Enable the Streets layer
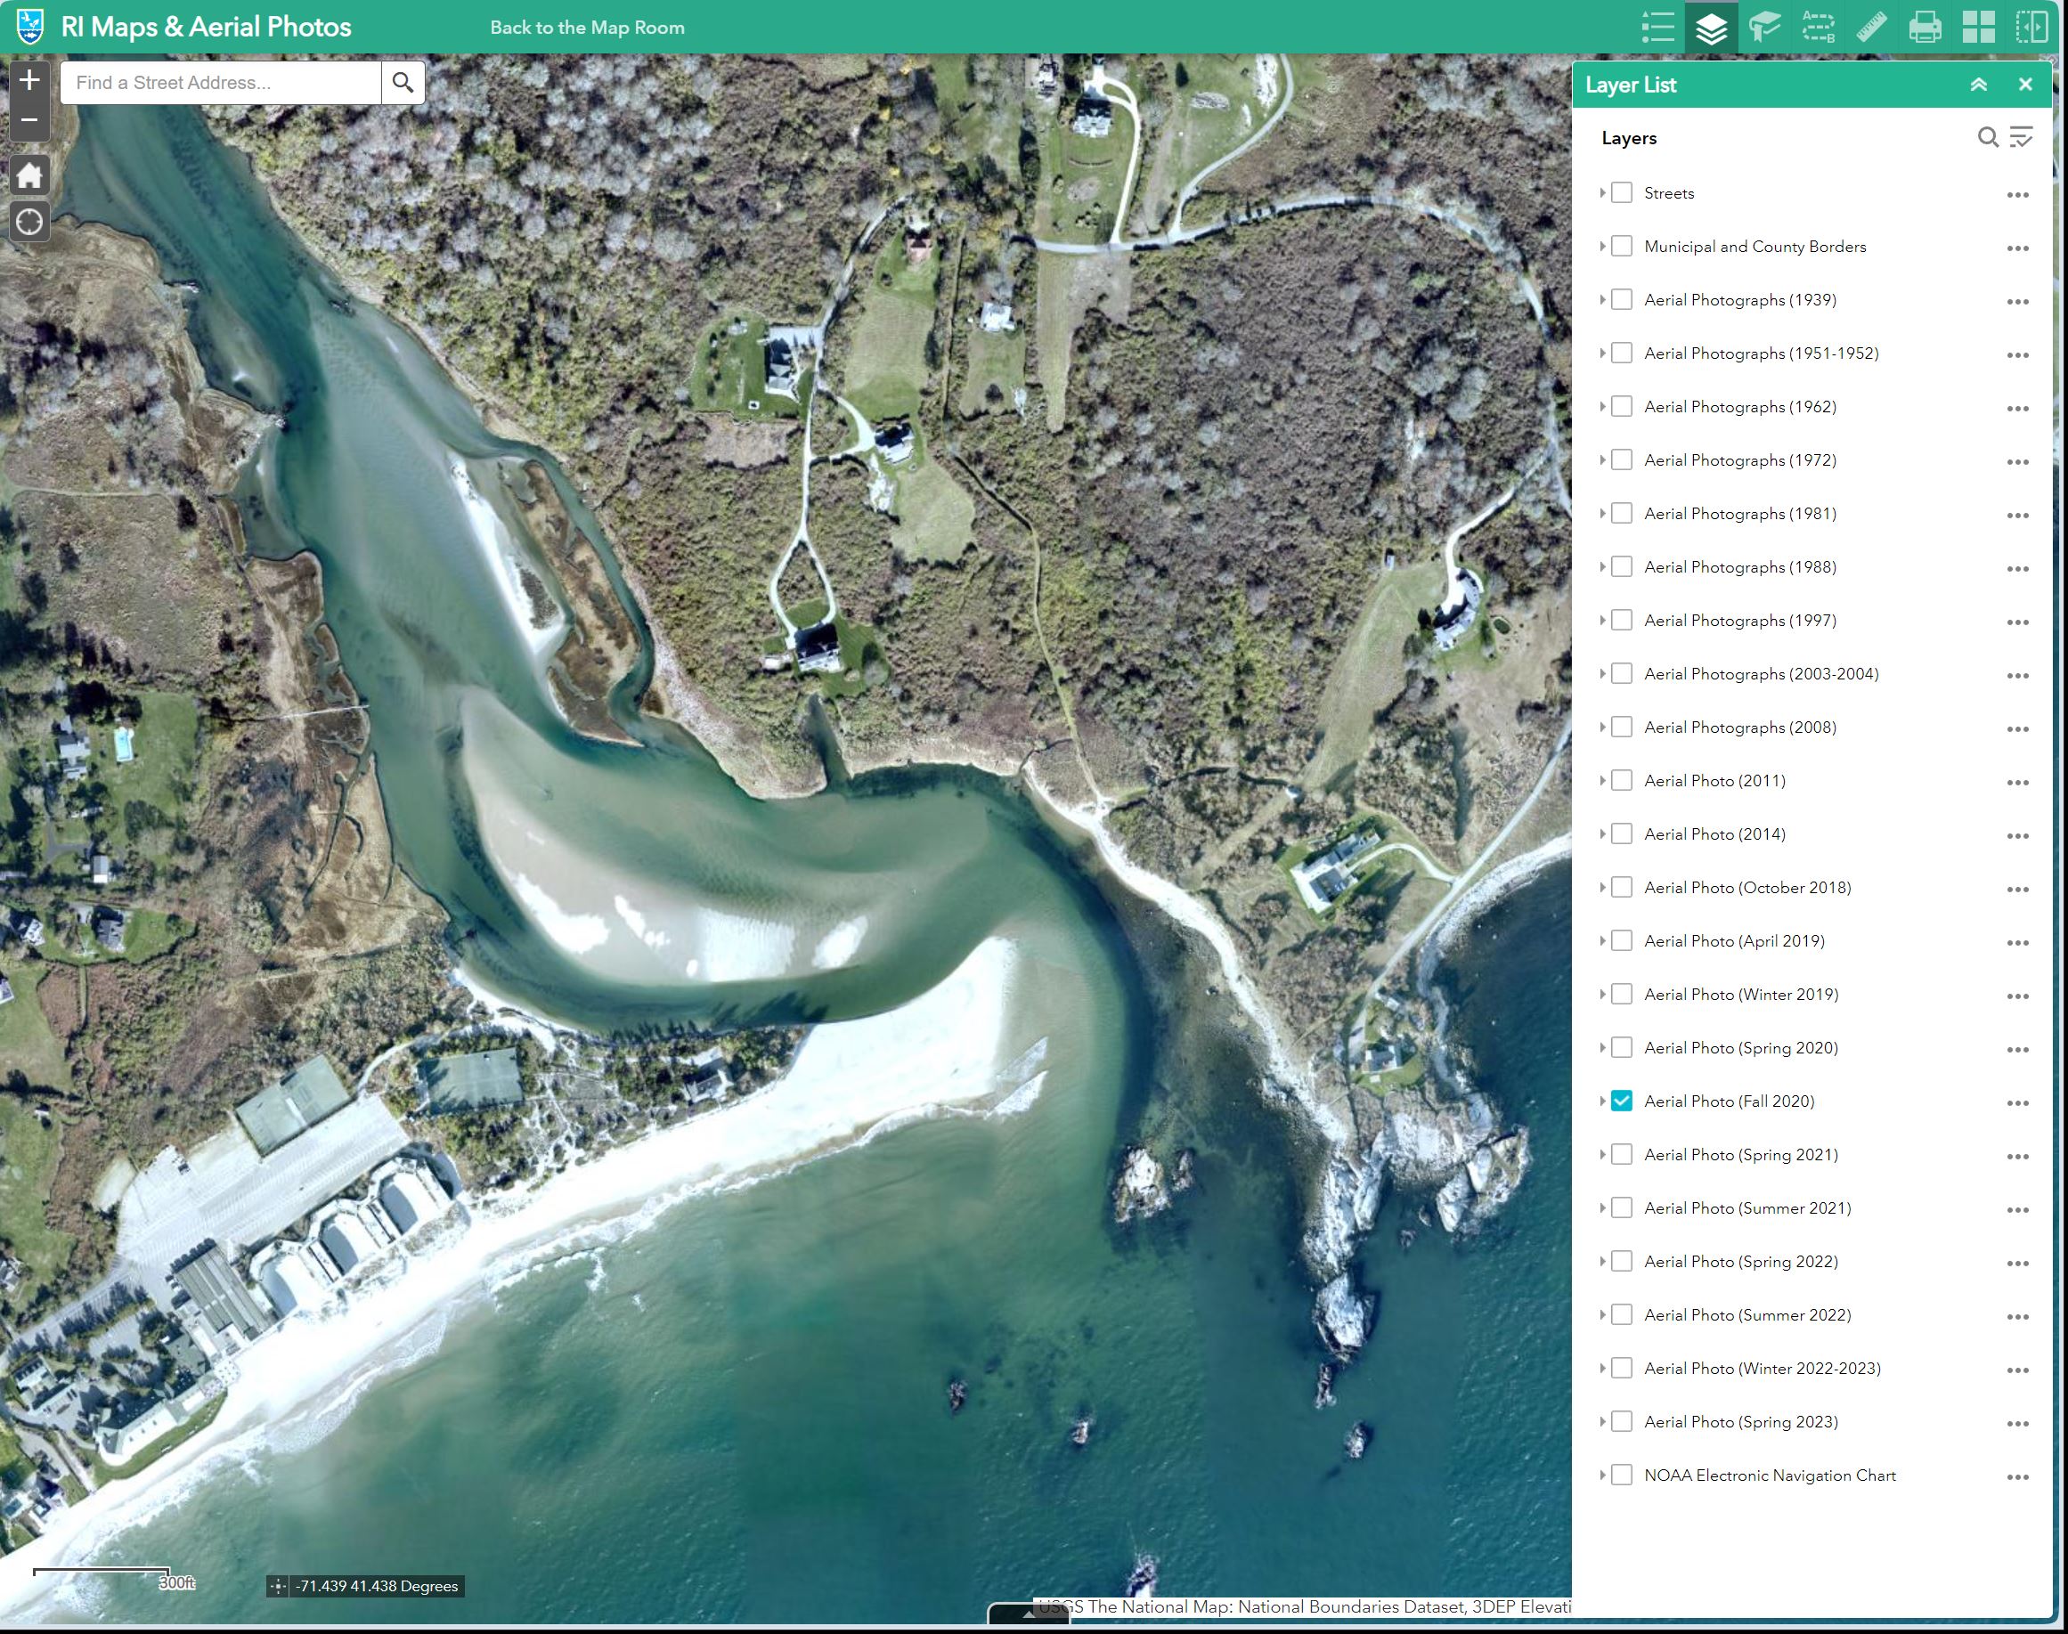Image resolution: width=2068 pixels, height=1634 pixels. click(x=1621, y=192)
